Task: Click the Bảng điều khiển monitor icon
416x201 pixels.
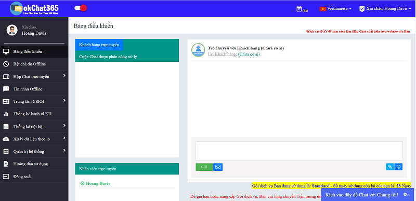Action: [x=6, y=51]
